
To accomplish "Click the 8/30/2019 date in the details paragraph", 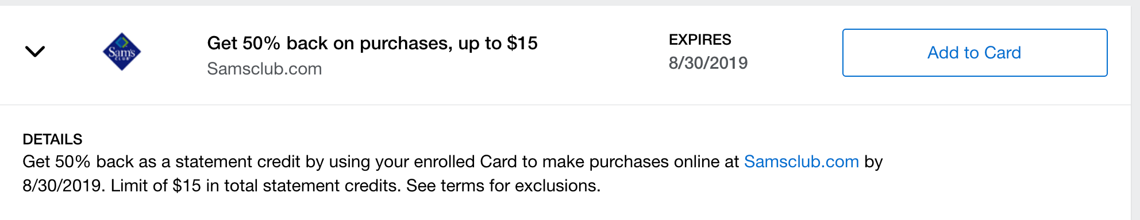I will tap(62, 186).
